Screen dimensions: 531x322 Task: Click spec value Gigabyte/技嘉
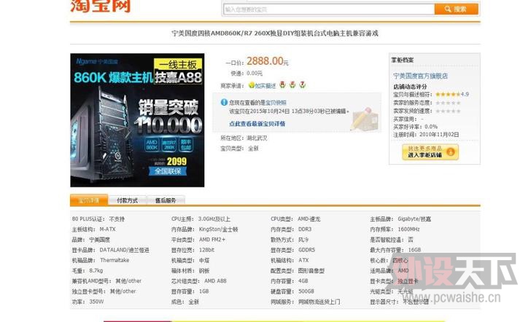(414, 219)
